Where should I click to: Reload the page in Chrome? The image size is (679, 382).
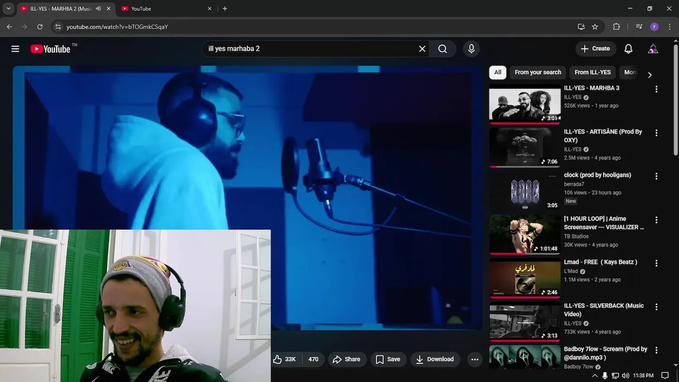click(40, 27)
